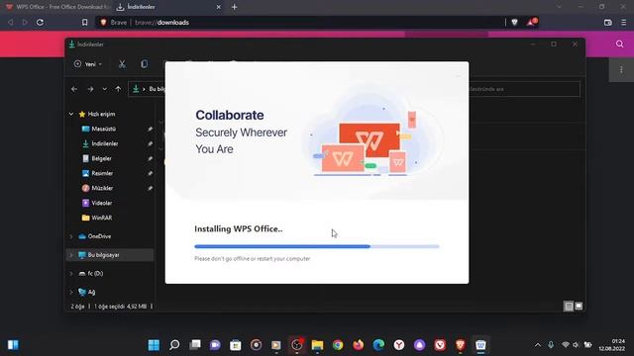Open the Brave wallet icon

(x=607, y=23)
